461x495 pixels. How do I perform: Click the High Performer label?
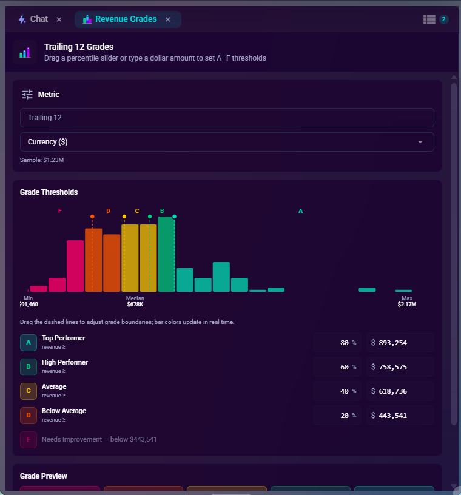tap(65, 362)
